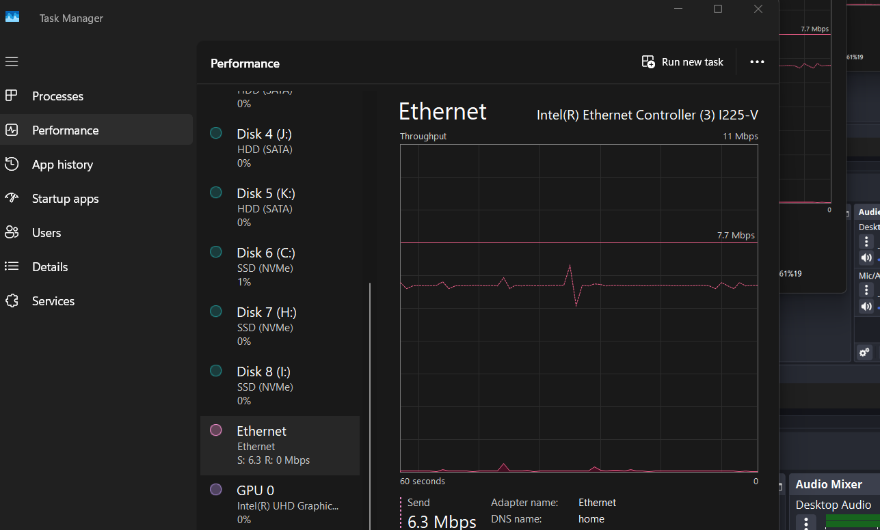This screenshot has width=880, height=530.
Task: Click the Desktop Audio green level meter
Action: [x=853, y=521]
